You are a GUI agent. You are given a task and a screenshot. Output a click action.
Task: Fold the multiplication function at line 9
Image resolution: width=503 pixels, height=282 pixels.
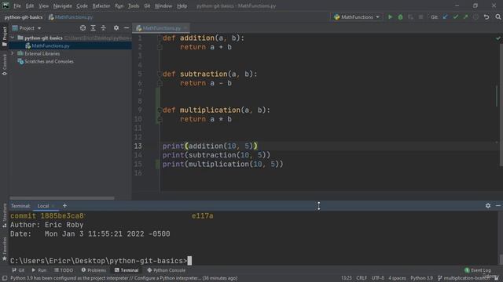160,110
